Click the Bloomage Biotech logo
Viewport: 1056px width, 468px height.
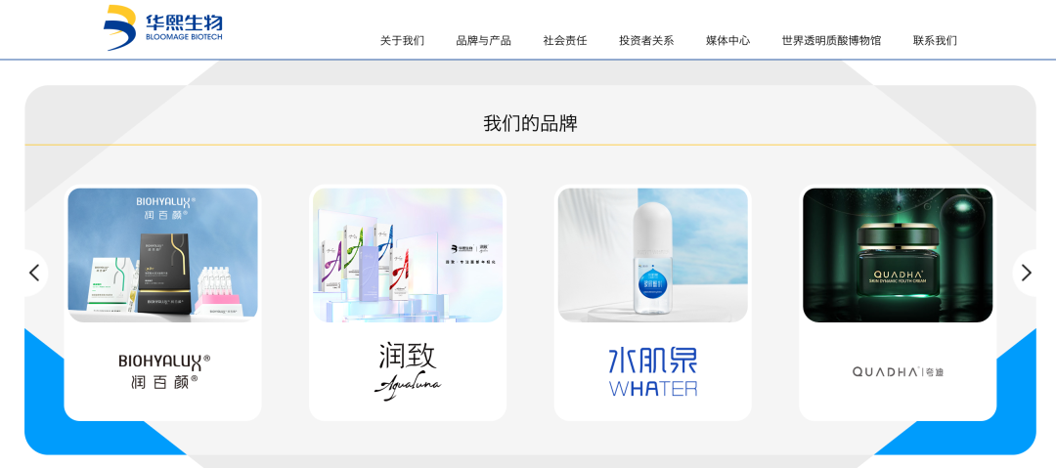click(163, 27)
